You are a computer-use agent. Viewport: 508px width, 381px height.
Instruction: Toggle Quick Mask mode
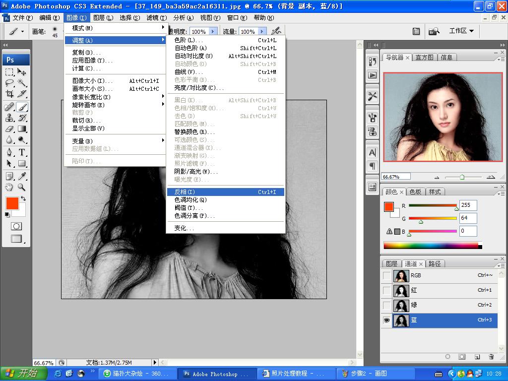tap(16, 226)
